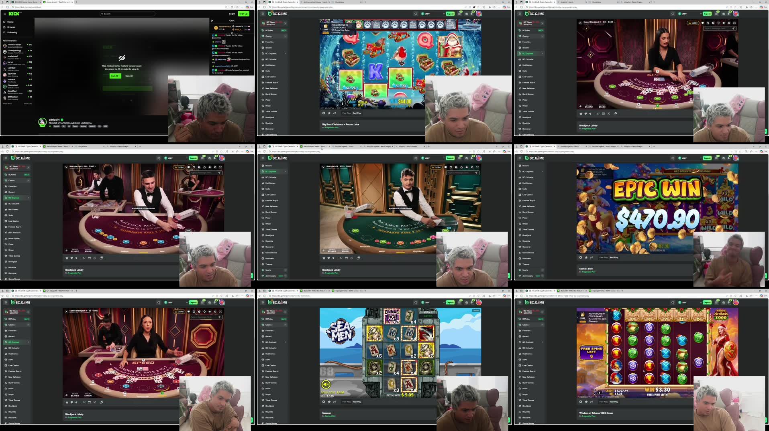Favorite the Big Bass Christmas game with the star
The width and height of the screenshot is (769, 431).
328,113
